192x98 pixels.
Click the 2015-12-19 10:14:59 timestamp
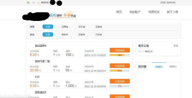95,87
